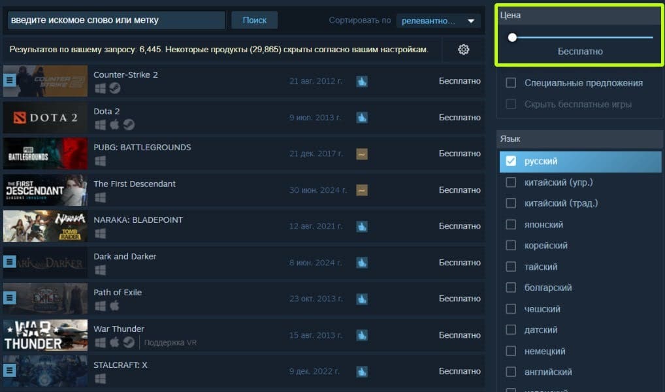Screen dimensions: 665x392
Task: Click the Поиск button
Action: [x=255, y=20]
